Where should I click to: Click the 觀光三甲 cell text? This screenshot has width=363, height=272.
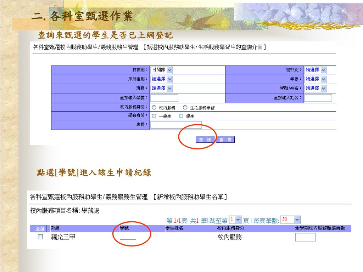coord(63,237)
